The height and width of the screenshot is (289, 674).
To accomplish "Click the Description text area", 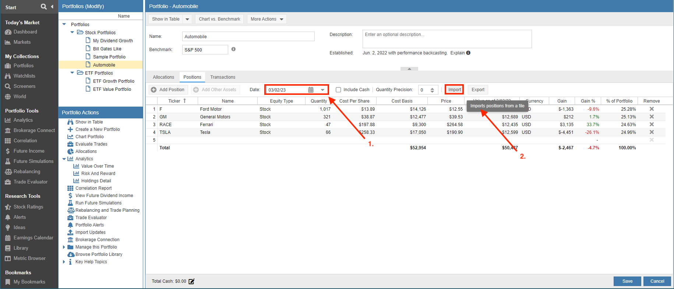I will click(x=447, y=39).
